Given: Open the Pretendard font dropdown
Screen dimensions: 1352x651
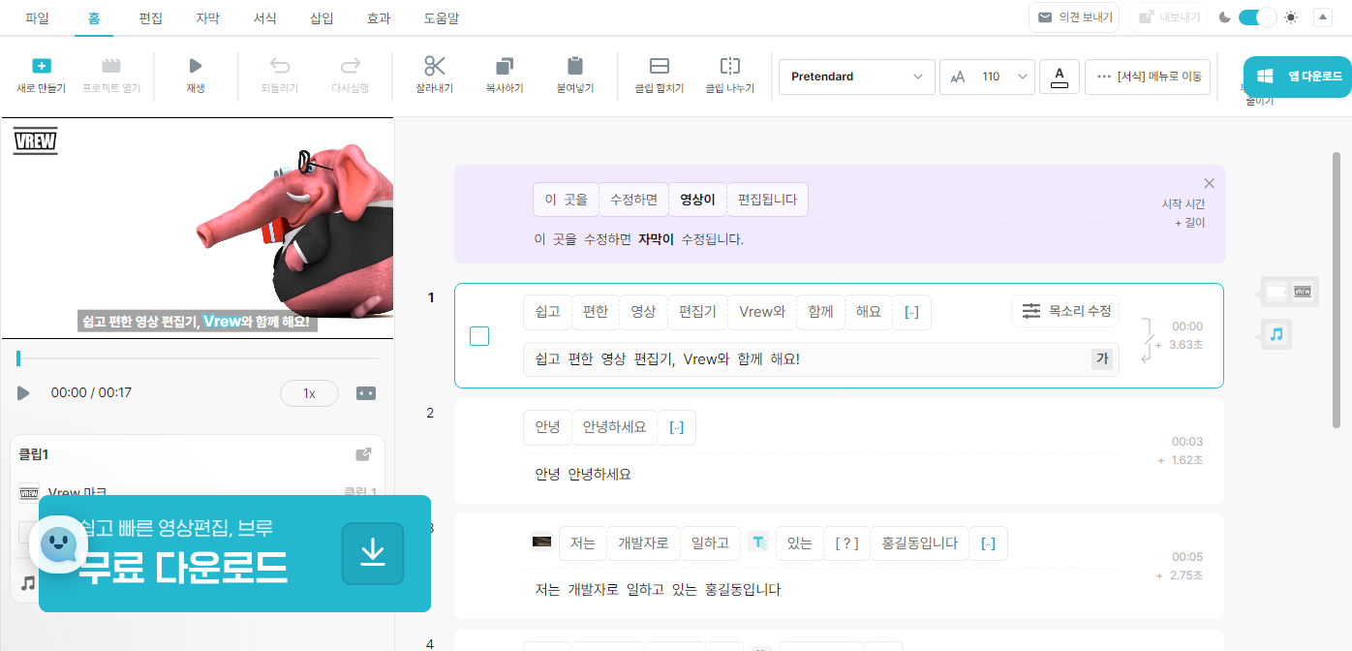Looking at the screenshot, I should [x=856, y=77].
